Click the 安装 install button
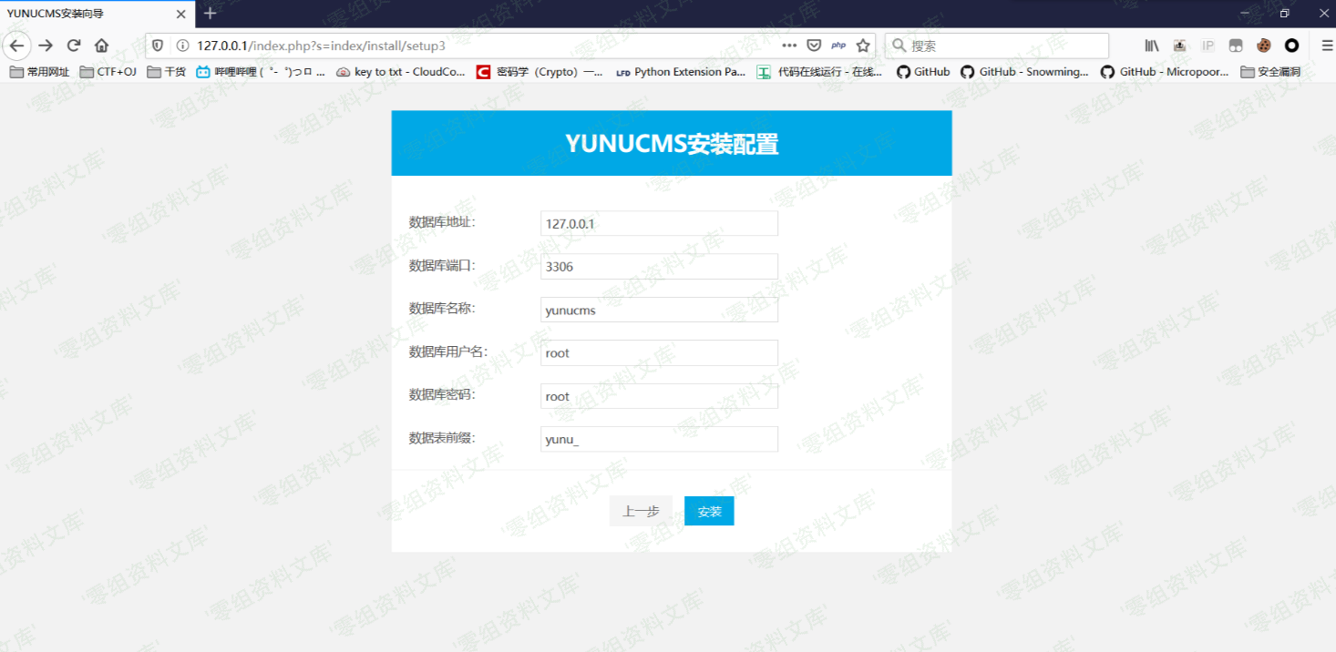Image resolution: width=1336 pixels, height=652 pixels. click(709, 512)
